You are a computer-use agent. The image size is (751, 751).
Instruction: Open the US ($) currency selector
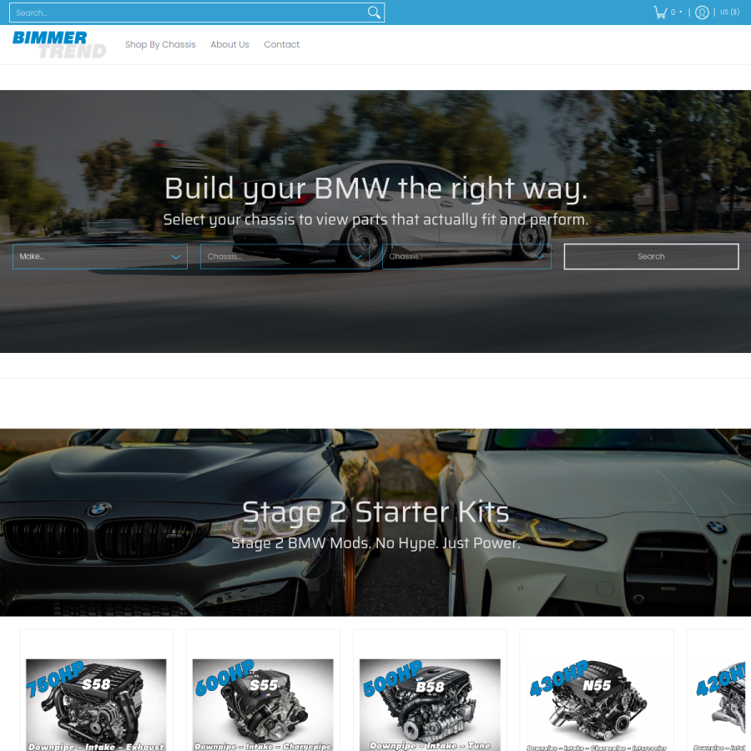[729, 12]
